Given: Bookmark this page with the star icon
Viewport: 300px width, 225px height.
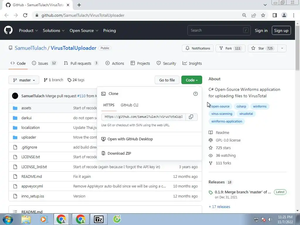Looking at the screenshot, I should [263, 15].
